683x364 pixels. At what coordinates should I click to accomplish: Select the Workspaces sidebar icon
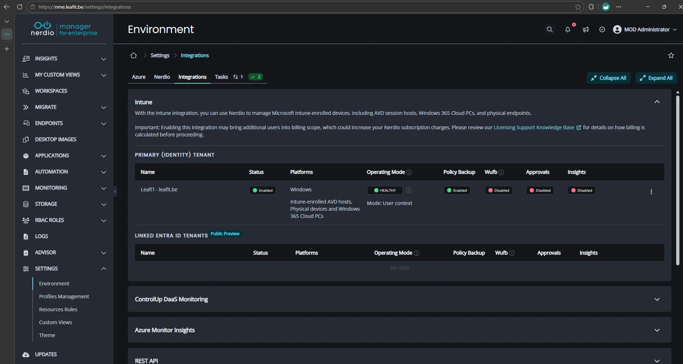tap(26, 91)
